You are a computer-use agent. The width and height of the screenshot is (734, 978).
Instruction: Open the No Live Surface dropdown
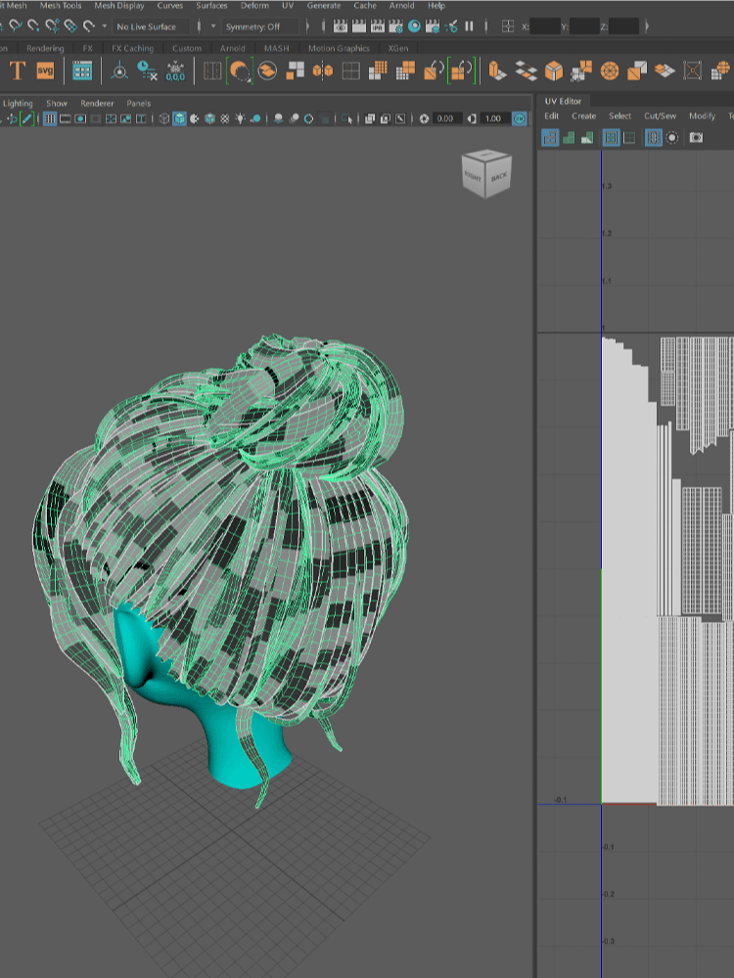pyautogui.click(x=152, y=26)
